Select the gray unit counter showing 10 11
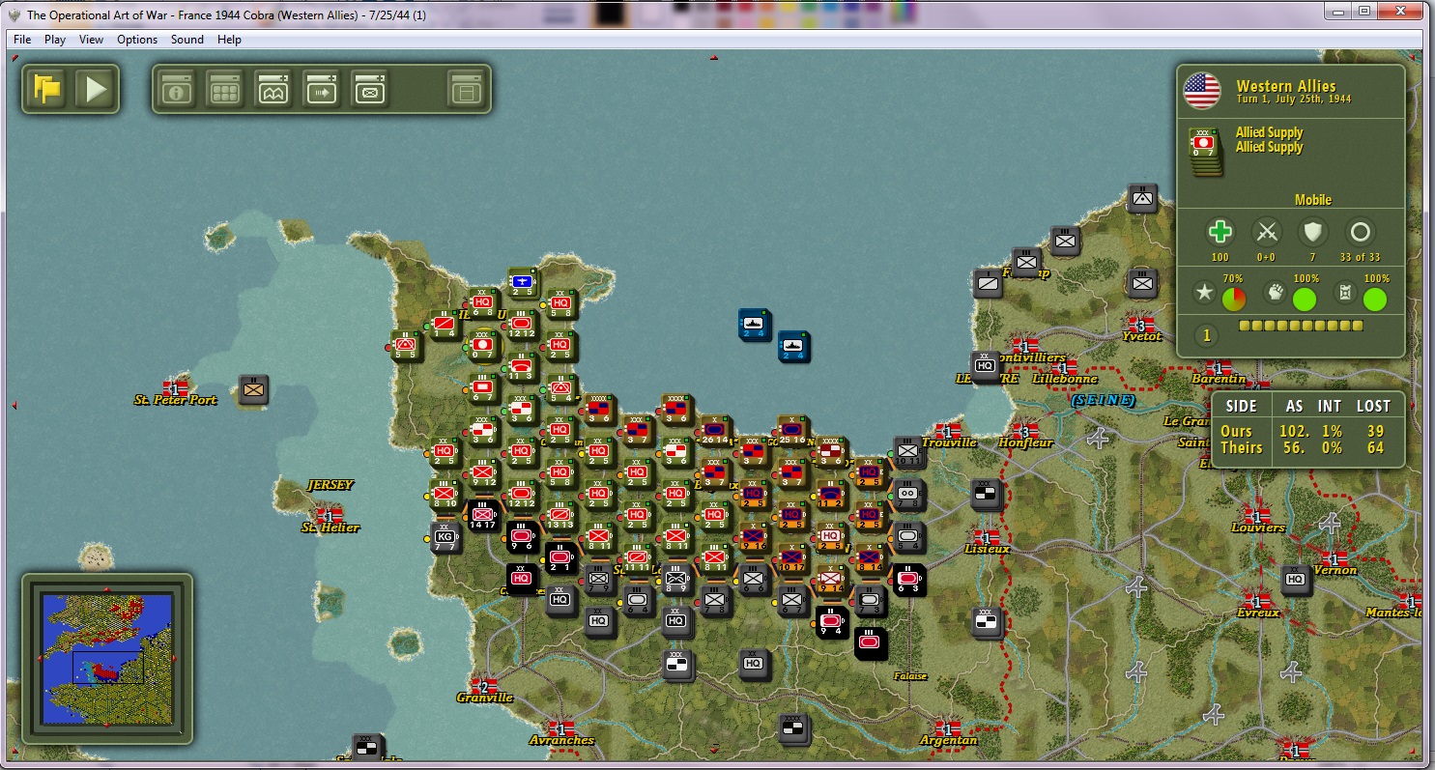Viewport: 1435px width, 770px height. [908, 452]
